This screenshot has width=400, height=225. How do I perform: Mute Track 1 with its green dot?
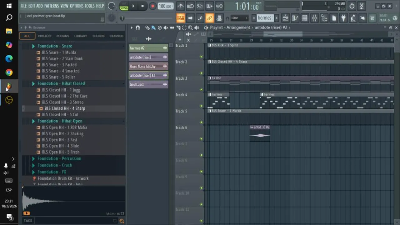pyautogui.click(x=201, y=57)
